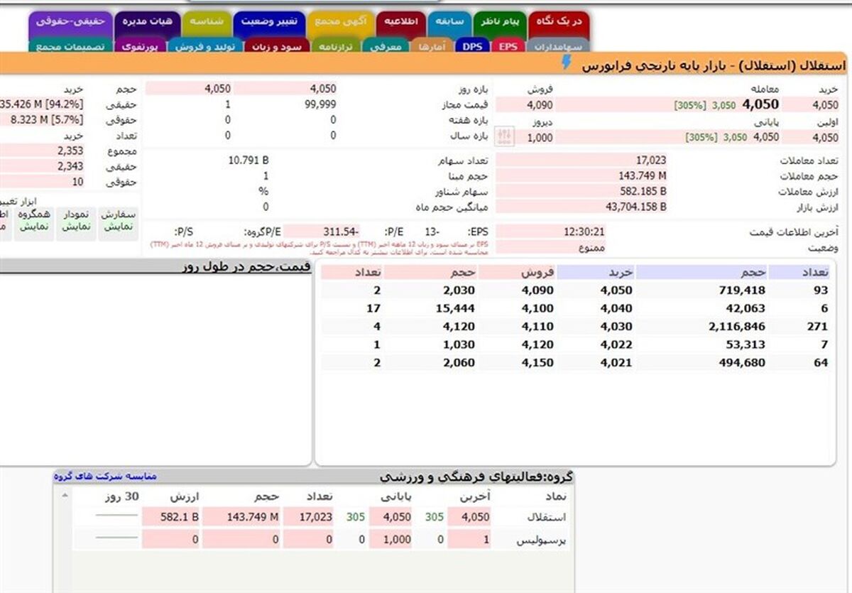Click the group table value 582.1 B
The height and width of the screenshot is (593, 852).
tap(180, 517)
